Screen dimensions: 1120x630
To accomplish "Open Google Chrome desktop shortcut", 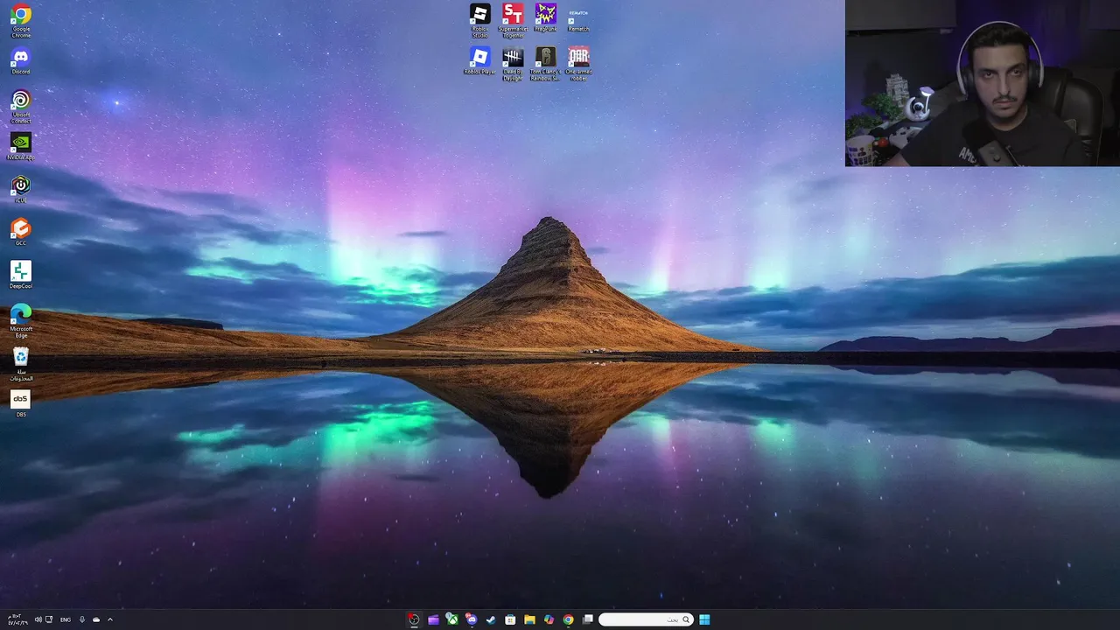I will pyautogui.click(x=21, y=21).
